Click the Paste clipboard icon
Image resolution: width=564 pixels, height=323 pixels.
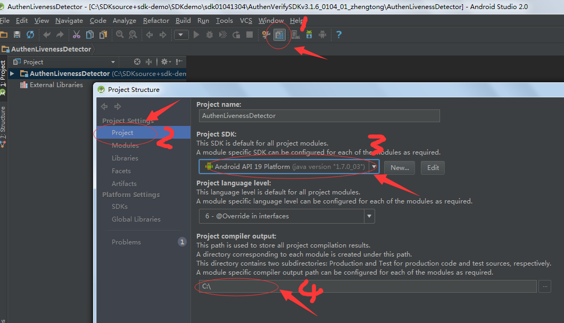coord(103,35)
